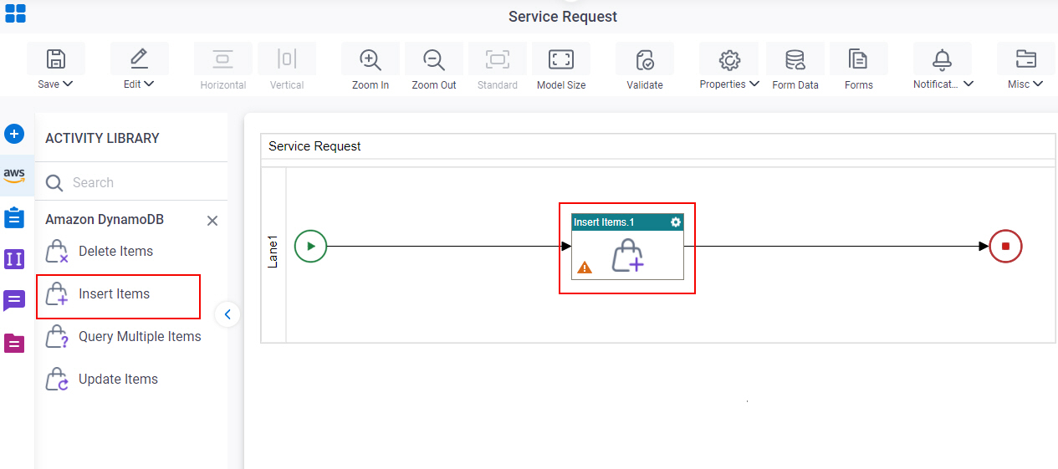Image resolution: width=1058 pixels, height=469 pixels.
Task: Click the Delete Items activity icon
Action: 57,252
